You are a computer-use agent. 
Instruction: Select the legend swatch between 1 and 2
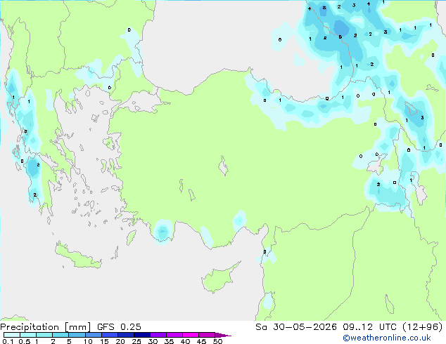tap(44, 335)
